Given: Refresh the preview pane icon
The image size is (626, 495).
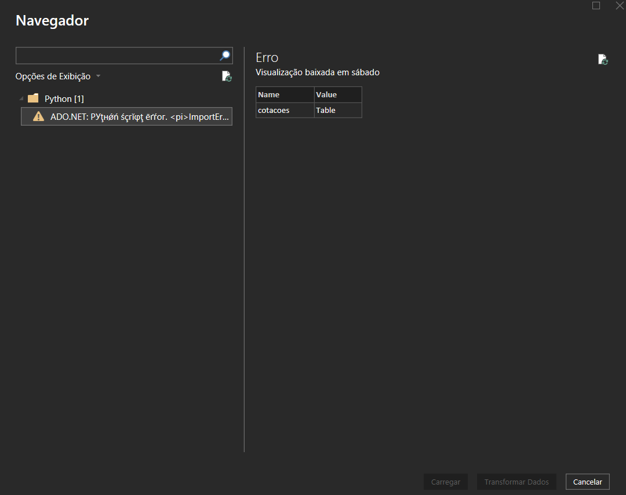Looking at the screenshot, I should (x=603, y=60).
